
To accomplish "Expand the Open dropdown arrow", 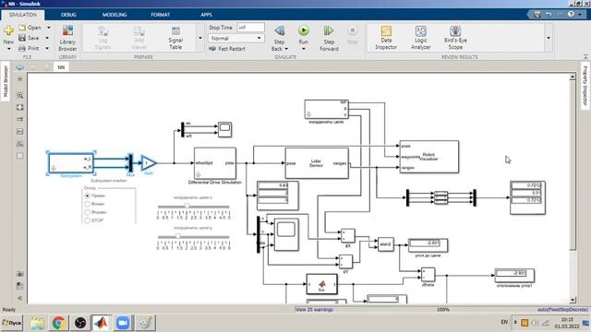I will (x=49, y=28).
